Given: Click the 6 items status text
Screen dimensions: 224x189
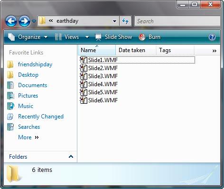Looking at the screenshot, I should [42, 170].
